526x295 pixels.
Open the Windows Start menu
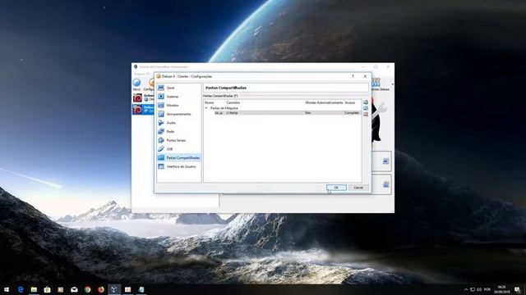click(7, 289)
